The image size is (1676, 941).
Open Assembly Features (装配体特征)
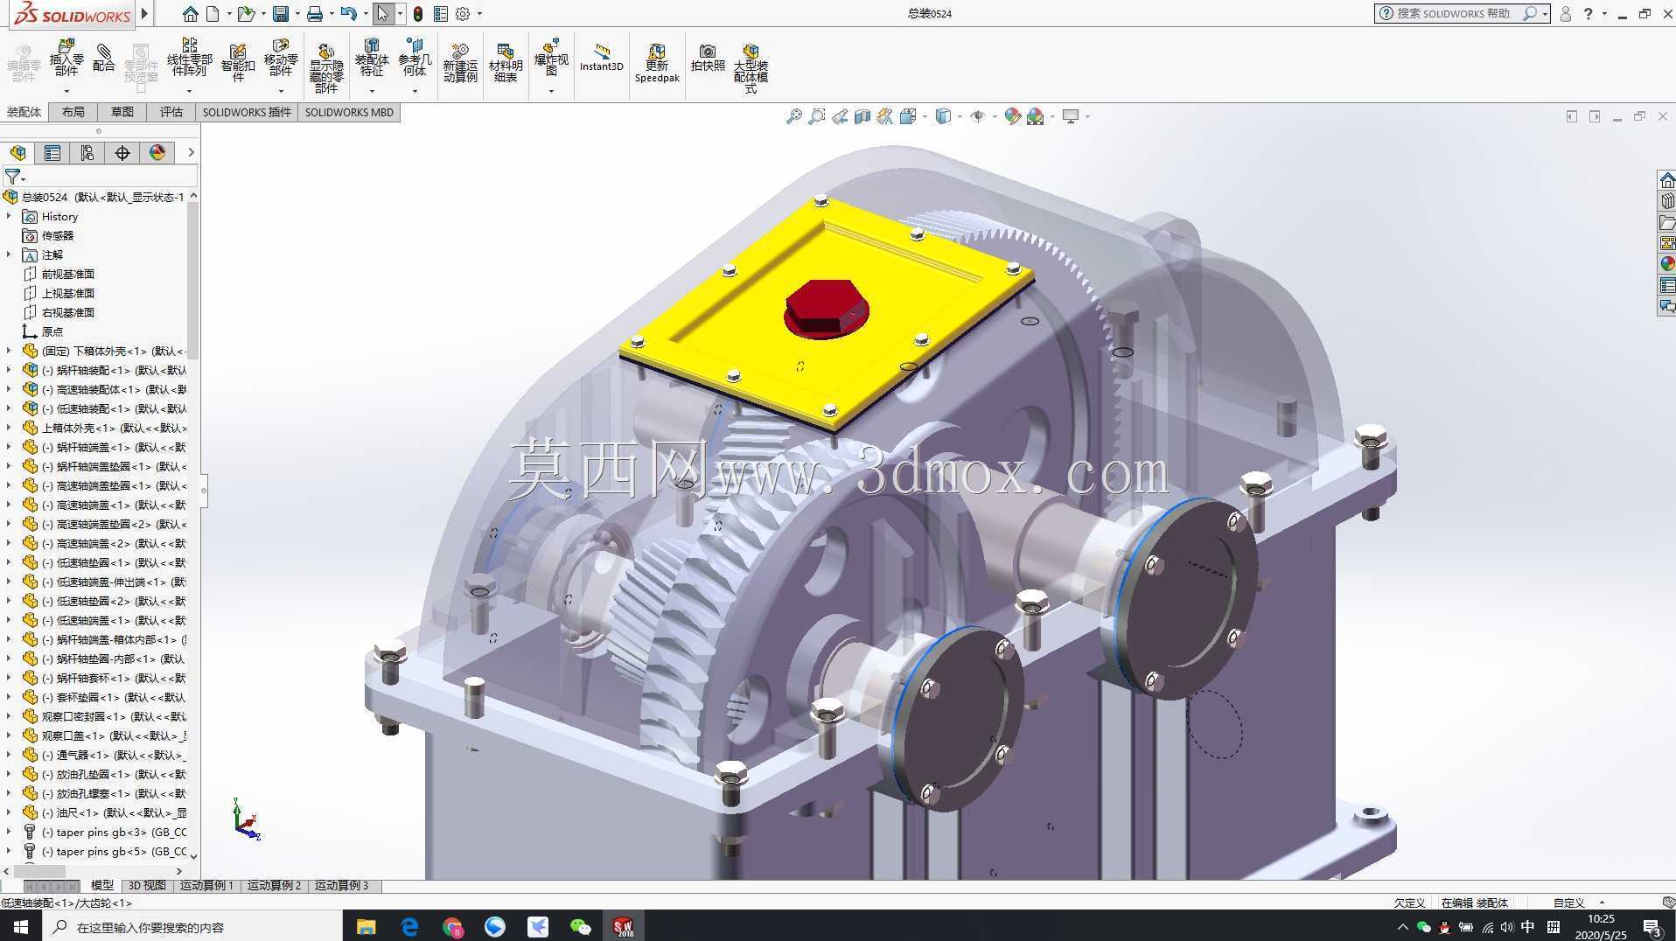click(x=372, y=59)
